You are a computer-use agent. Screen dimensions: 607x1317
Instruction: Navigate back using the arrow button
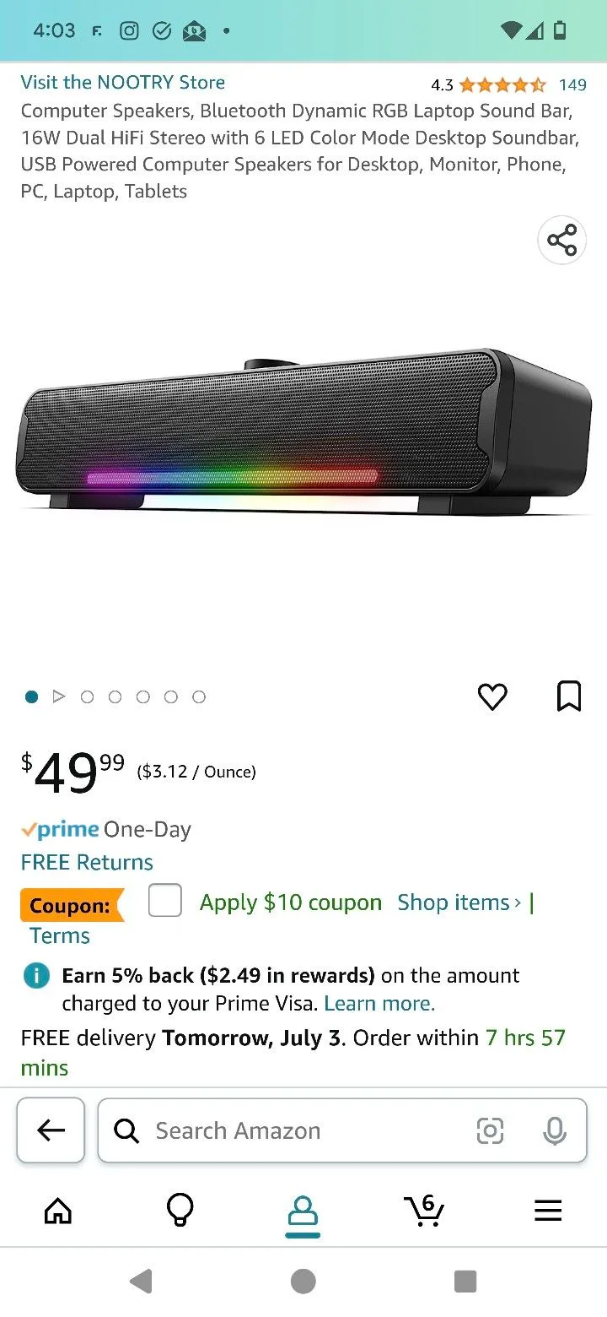[51, 1130]
